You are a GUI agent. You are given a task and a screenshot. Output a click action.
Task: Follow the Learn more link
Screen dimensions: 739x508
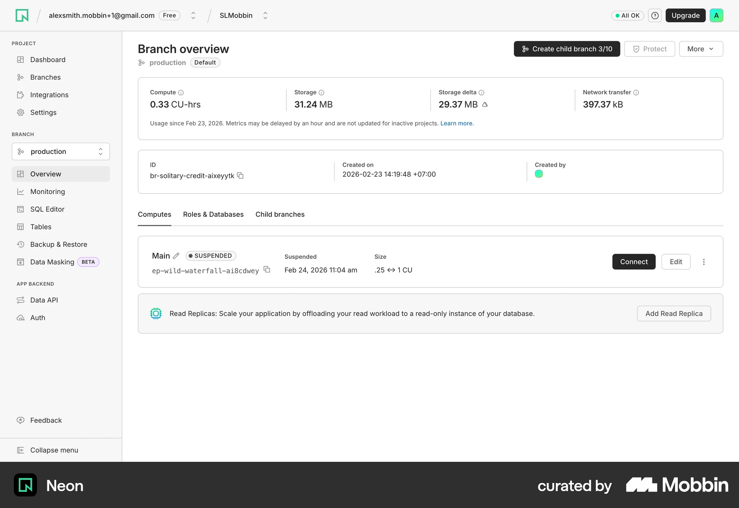point(456,124)
